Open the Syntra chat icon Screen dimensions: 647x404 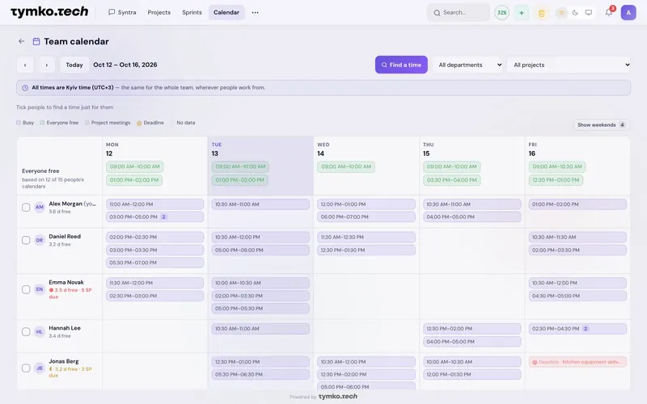(x=112, y=12)
